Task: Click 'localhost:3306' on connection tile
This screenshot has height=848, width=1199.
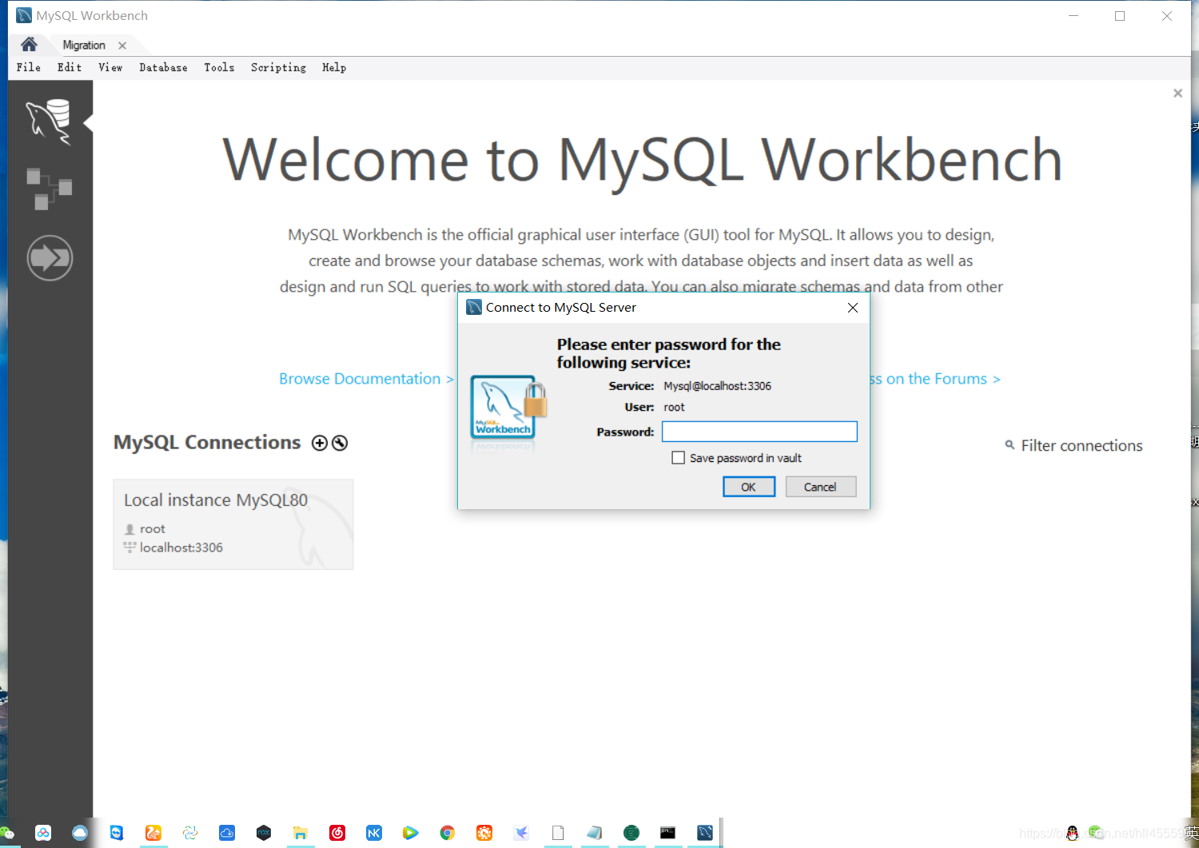Action: tap(181, 547)
